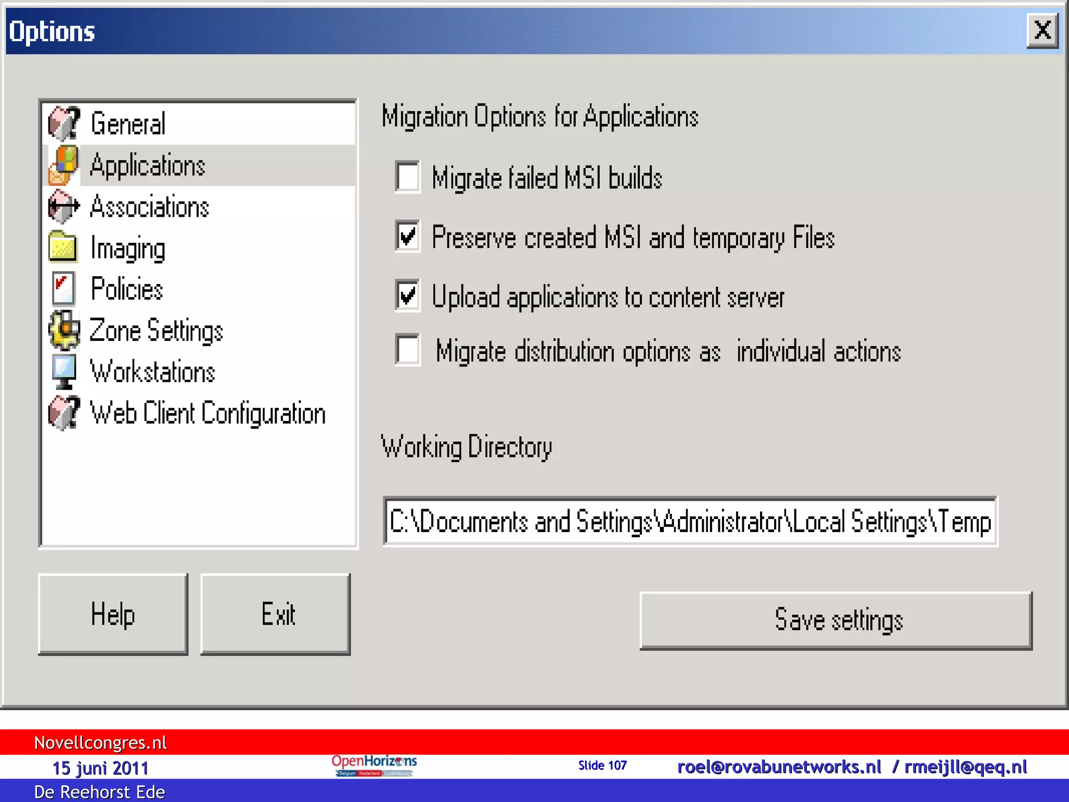This screenshot has height=802, width=1069.
Task: Click the Web Client Configuration icon
Action: click(64, 413)
